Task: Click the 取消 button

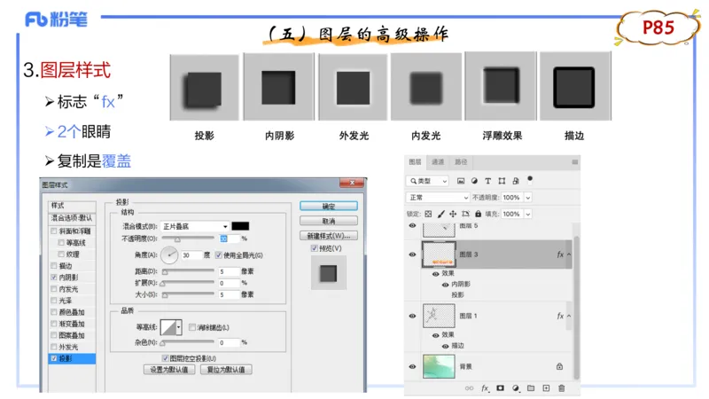Action: coord(329,221)
